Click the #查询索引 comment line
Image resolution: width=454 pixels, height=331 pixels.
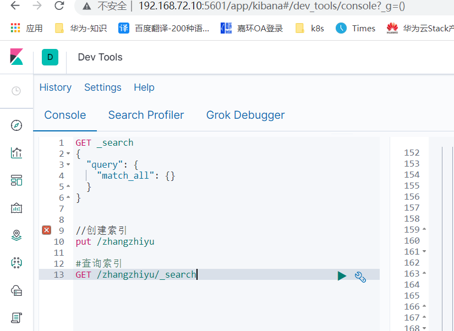[99, 263]
